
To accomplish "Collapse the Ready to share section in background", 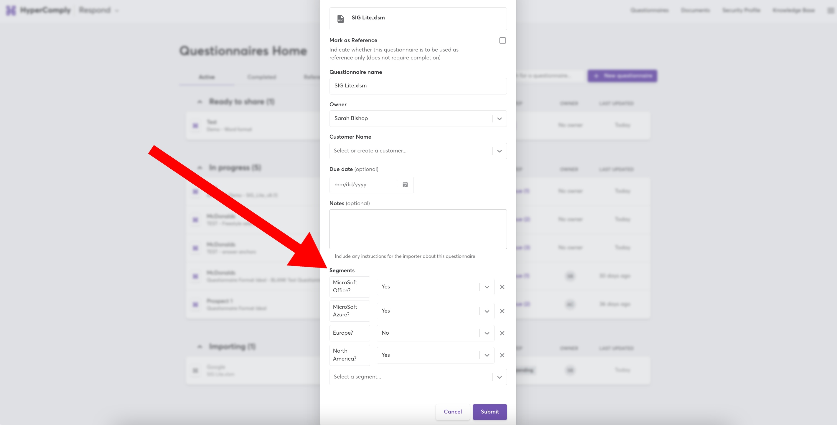I will point(200,102).
